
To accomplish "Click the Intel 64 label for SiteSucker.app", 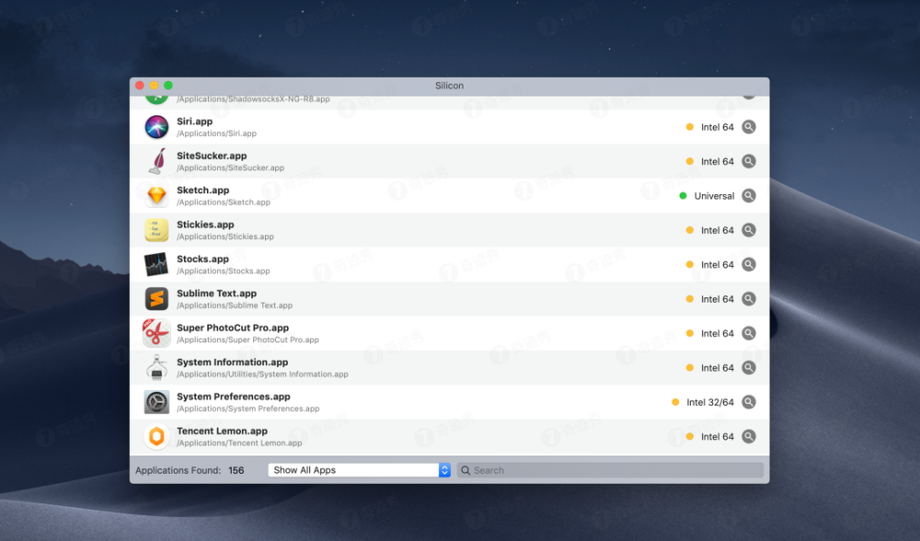I will (x=717, y=161).
